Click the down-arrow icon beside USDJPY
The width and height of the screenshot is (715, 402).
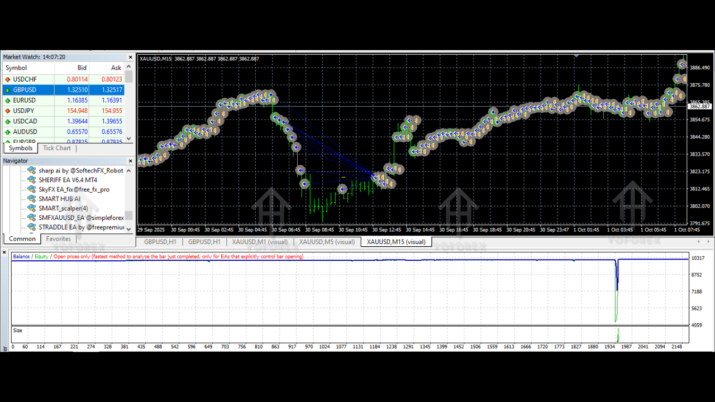7,111
